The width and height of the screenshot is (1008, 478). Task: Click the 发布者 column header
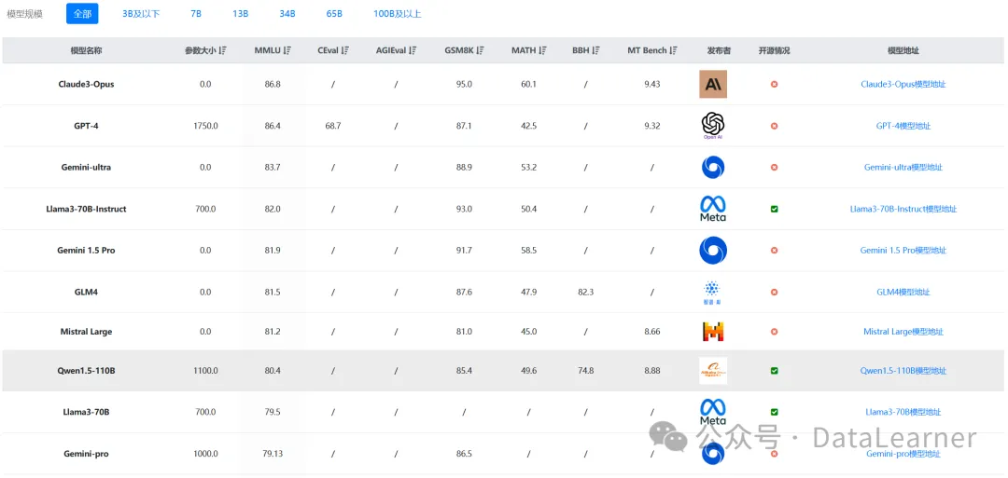coord(719,50)
